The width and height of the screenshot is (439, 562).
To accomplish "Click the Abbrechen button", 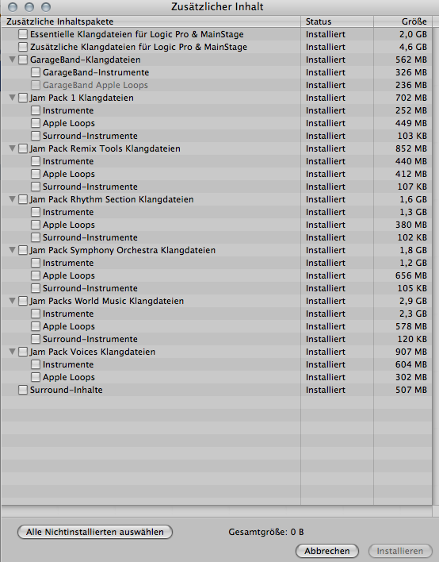I will click(x=327, y=551).
